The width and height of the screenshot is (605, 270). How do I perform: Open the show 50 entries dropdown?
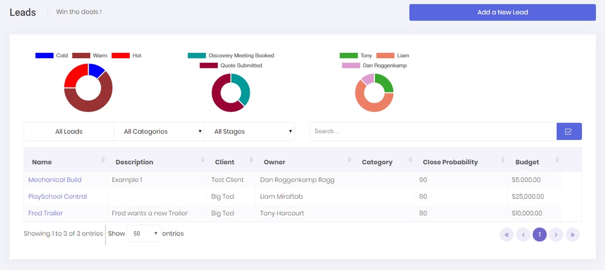pyautogui.click(x=143, y=233)
